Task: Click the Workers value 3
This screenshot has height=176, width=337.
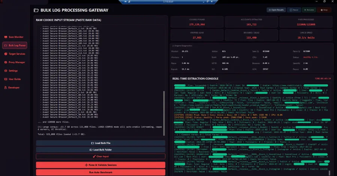Action: (182, 57)
